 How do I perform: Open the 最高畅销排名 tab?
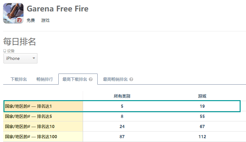click(115, 79)
